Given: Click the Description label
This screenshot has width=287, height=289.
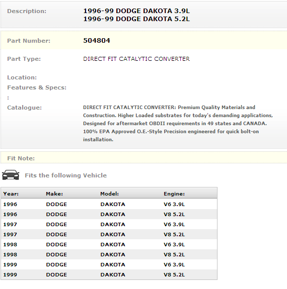Looking at the screenshot, I should point(27,11).
